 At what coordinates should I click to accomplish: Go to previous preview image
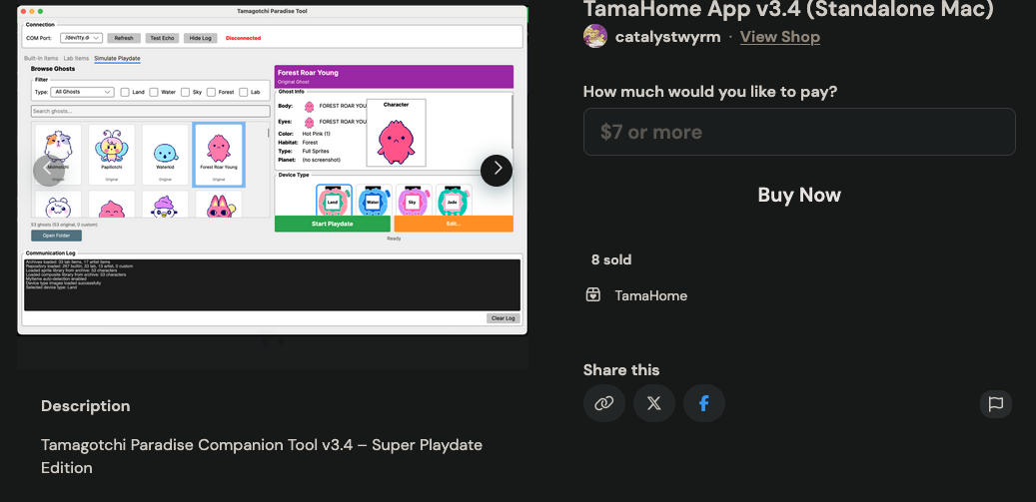point(49,171)
